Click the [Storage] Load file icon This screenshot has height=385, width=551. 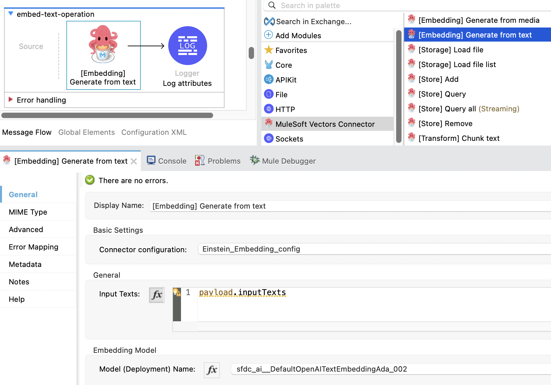click(x=412, y=49)
